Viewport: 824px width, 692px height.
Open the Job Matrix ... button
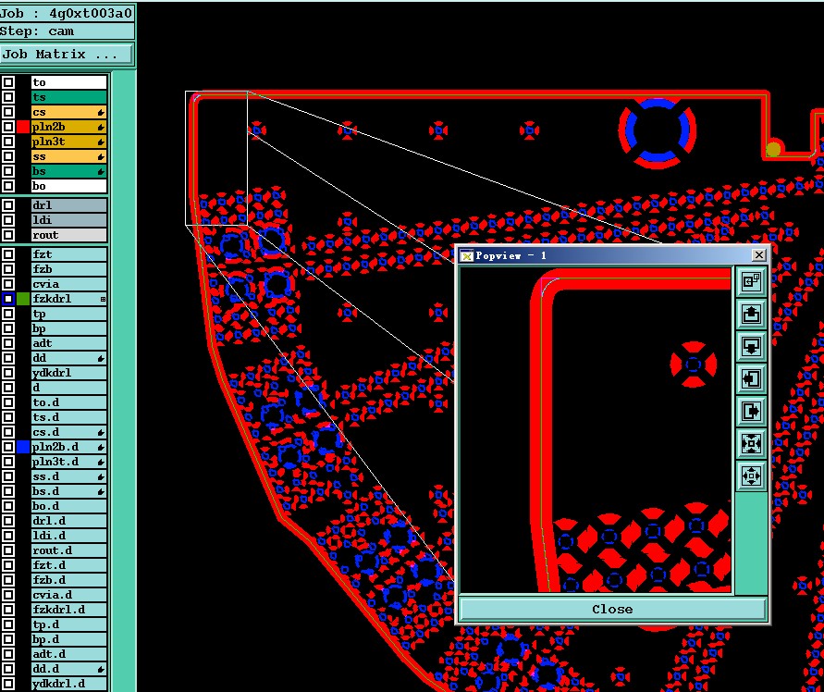67,55
